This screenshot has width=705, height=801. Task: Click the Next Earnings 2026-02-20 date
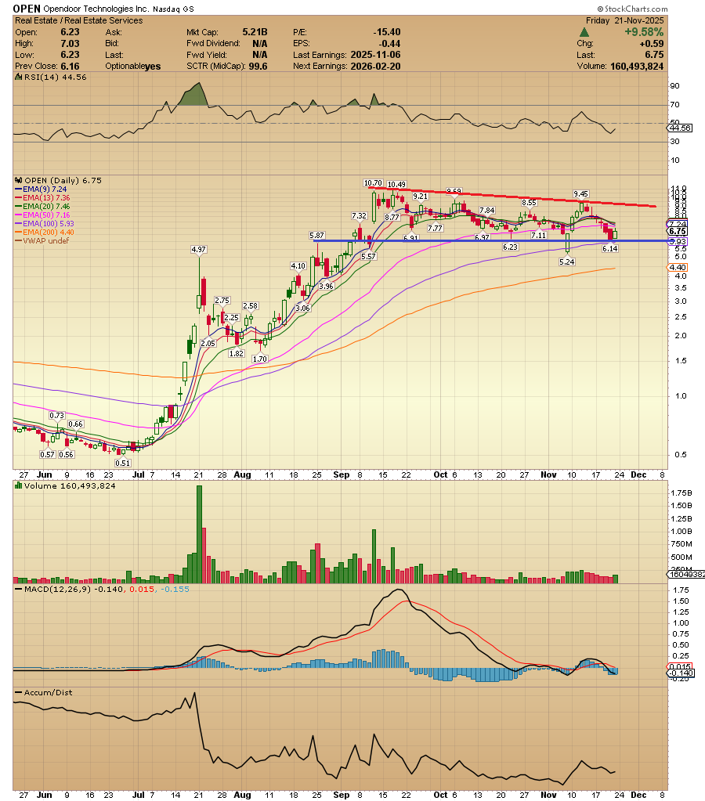pos(375,66)
